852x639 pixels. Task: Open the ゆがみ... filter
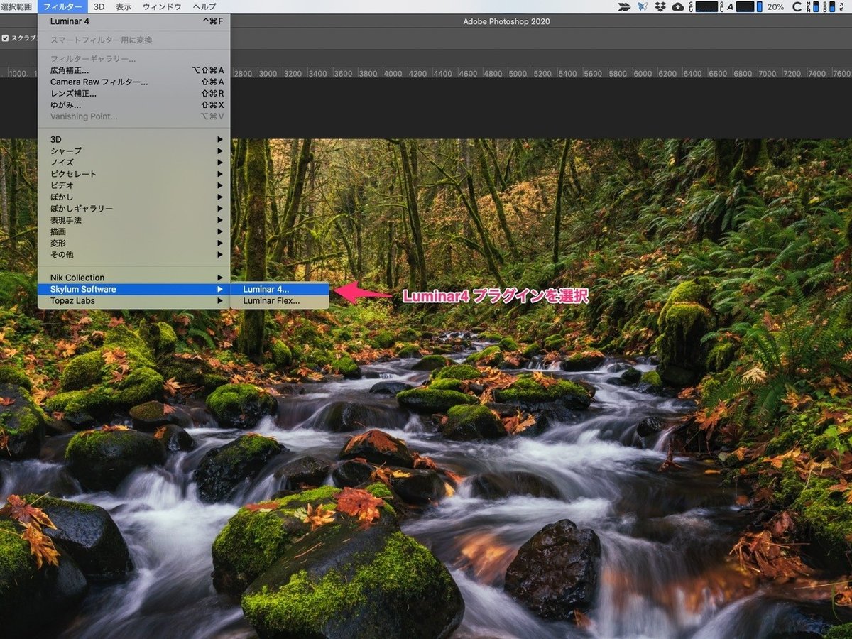click(x=134, y=104)
